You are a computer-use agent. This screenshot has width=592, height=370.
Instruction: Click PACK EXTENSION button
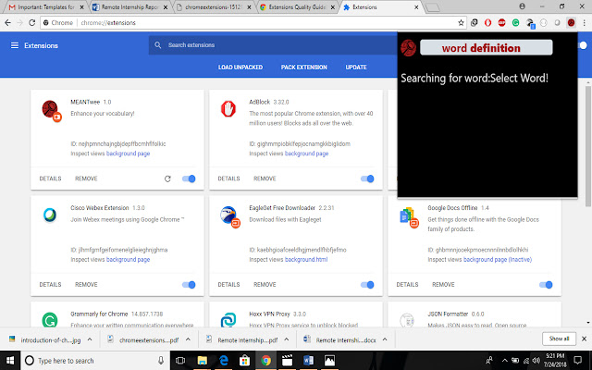(304, 68)
